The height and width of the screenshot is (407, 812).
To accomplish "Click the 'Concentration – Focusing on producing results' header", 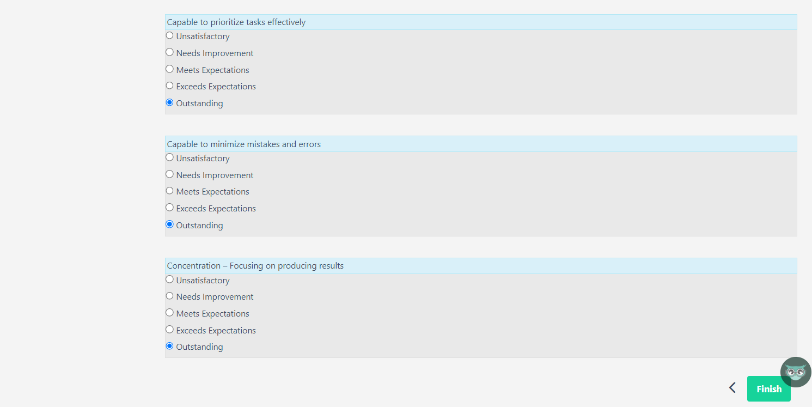I will point(255,266).
